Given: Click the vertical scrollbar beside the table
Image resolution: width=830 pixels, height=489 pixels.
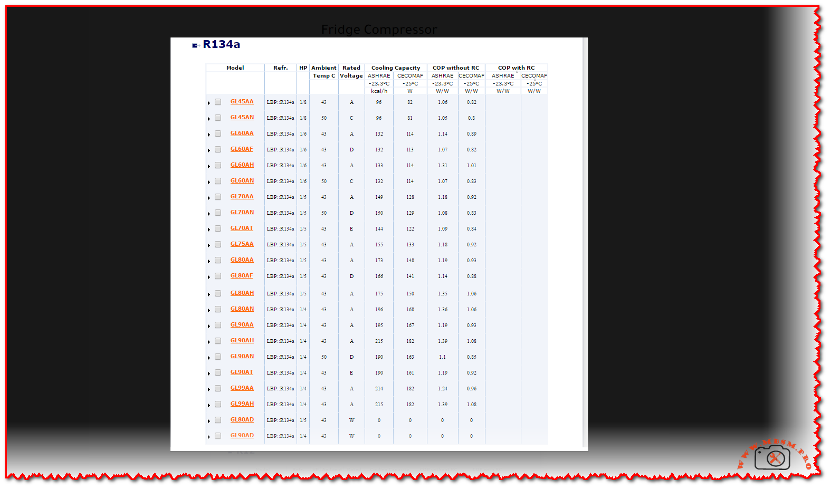Looking at the screenshot, I should (585, 243).
